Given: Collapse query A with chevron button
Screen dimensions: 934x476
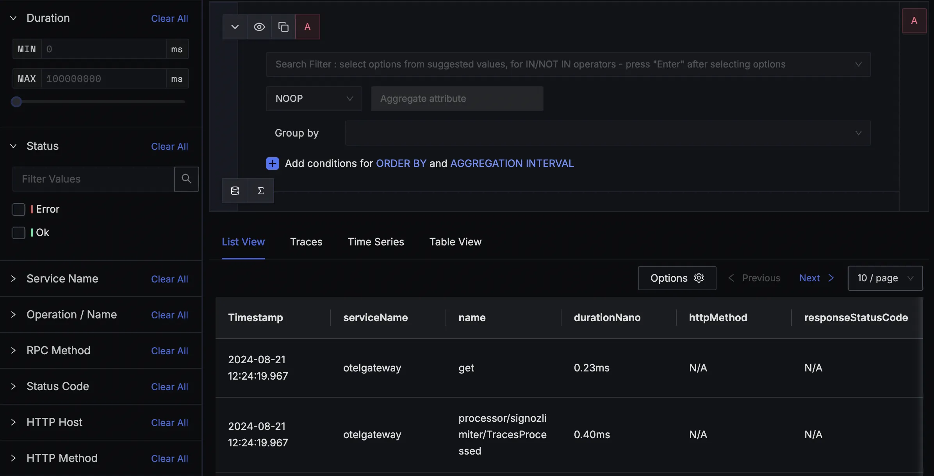Looking at the screenshot, I should (235, 27).
